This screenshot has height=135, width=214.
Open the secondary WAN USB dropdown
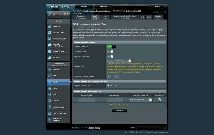110,56
